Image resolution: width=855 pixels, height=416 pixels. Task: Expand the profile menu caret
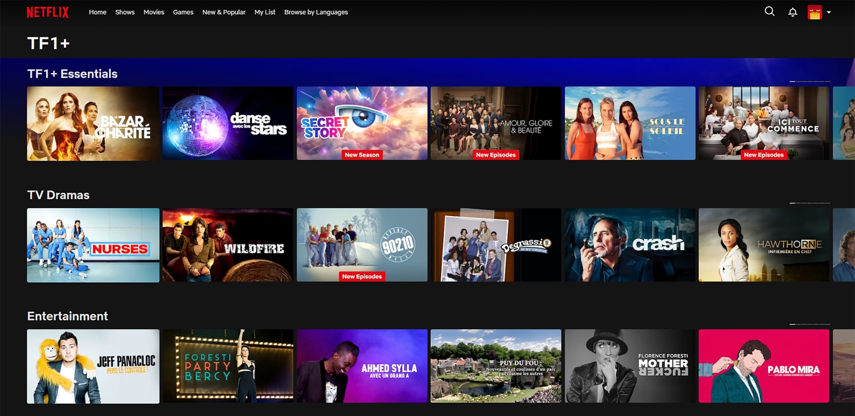coord(829,13)
